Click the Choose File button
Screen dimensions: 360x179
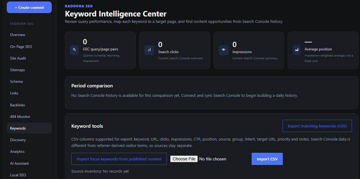(x=184, y=159)
